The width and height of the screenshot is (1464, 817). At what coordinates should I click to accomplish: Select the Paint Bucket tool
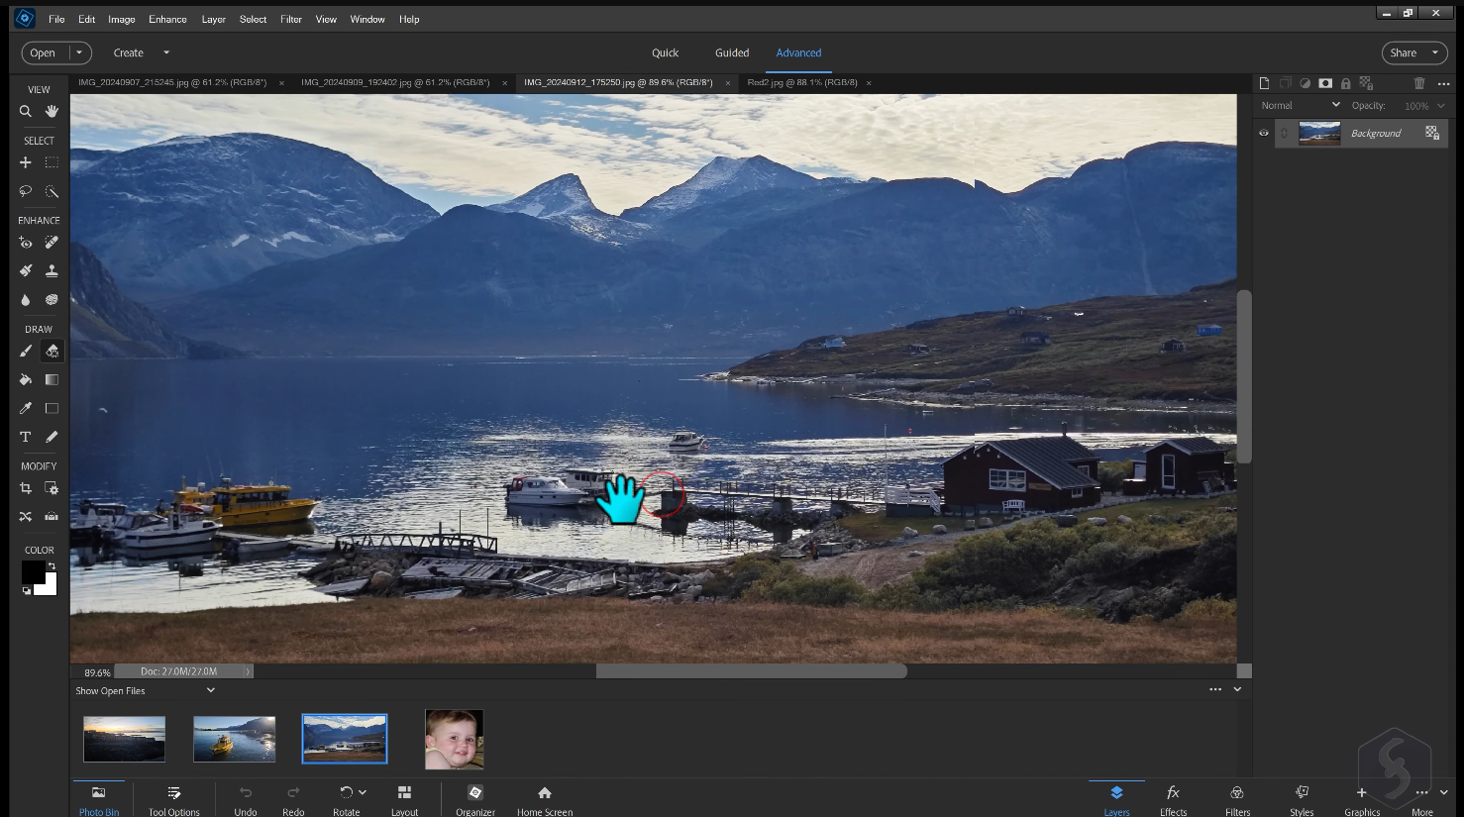click(26, 379)
